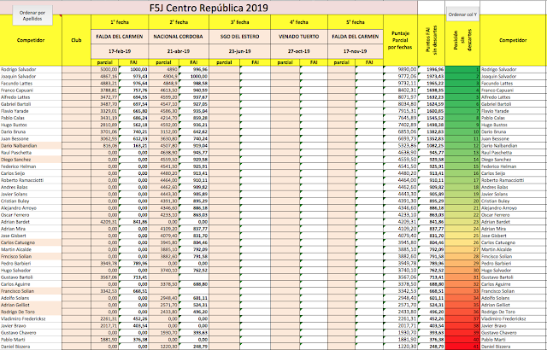
Task: Select the score cell '3342,53'
Action: (x=105, y=291)
